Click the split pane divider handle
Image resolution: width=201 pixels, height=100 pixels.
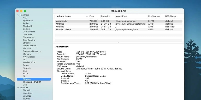click(x=119, y=43)
